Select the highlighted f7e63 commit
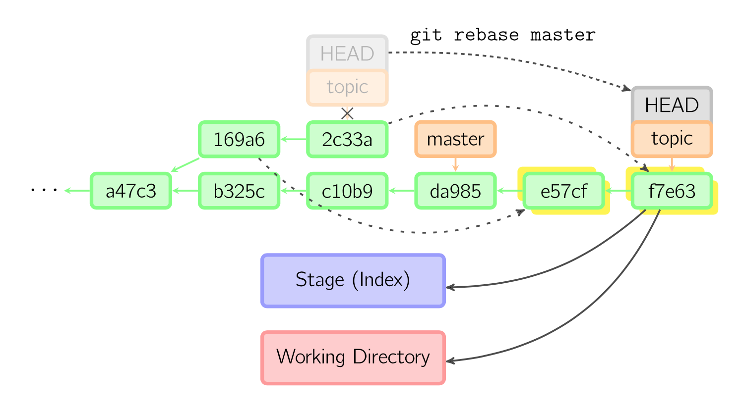The image size is (742, 411). (672, 191)
